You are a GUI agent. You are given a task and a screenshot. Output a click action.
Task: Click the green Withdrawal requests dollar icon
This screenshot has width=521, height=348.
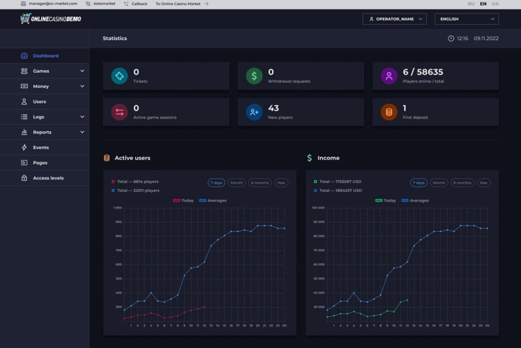pos(254,76)
